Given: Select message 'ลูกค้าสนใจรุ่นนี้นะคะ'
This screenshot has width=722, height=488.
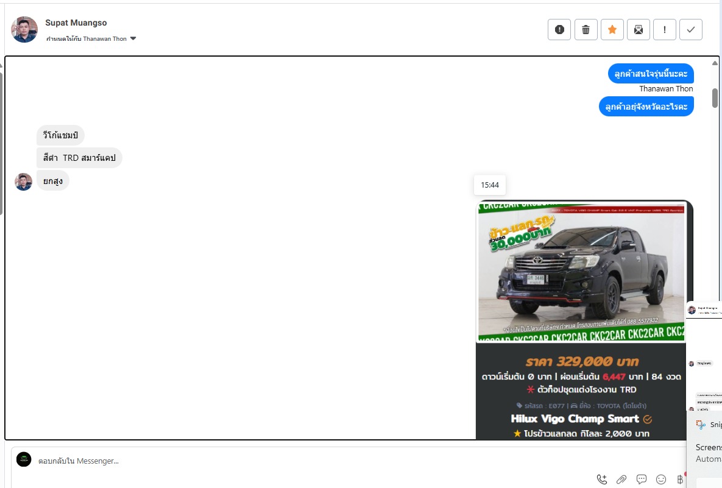Looking at the screenshot, I should pos(651,74).
